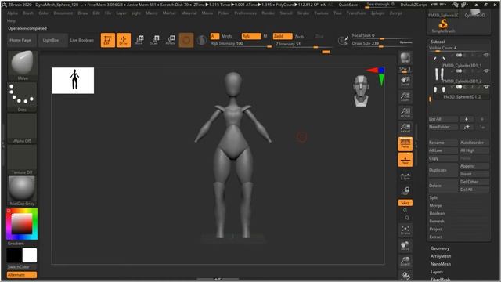Toggle the Zsub sculpt mode
Image resolution: width=501 pixels, height=282 pixels.
click(x=299, y=37)
